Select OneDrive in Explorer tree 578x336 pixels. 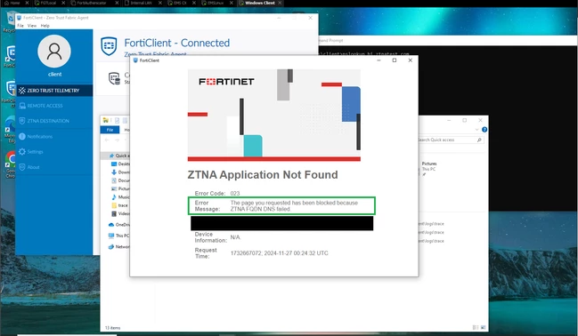coord(118,225)
